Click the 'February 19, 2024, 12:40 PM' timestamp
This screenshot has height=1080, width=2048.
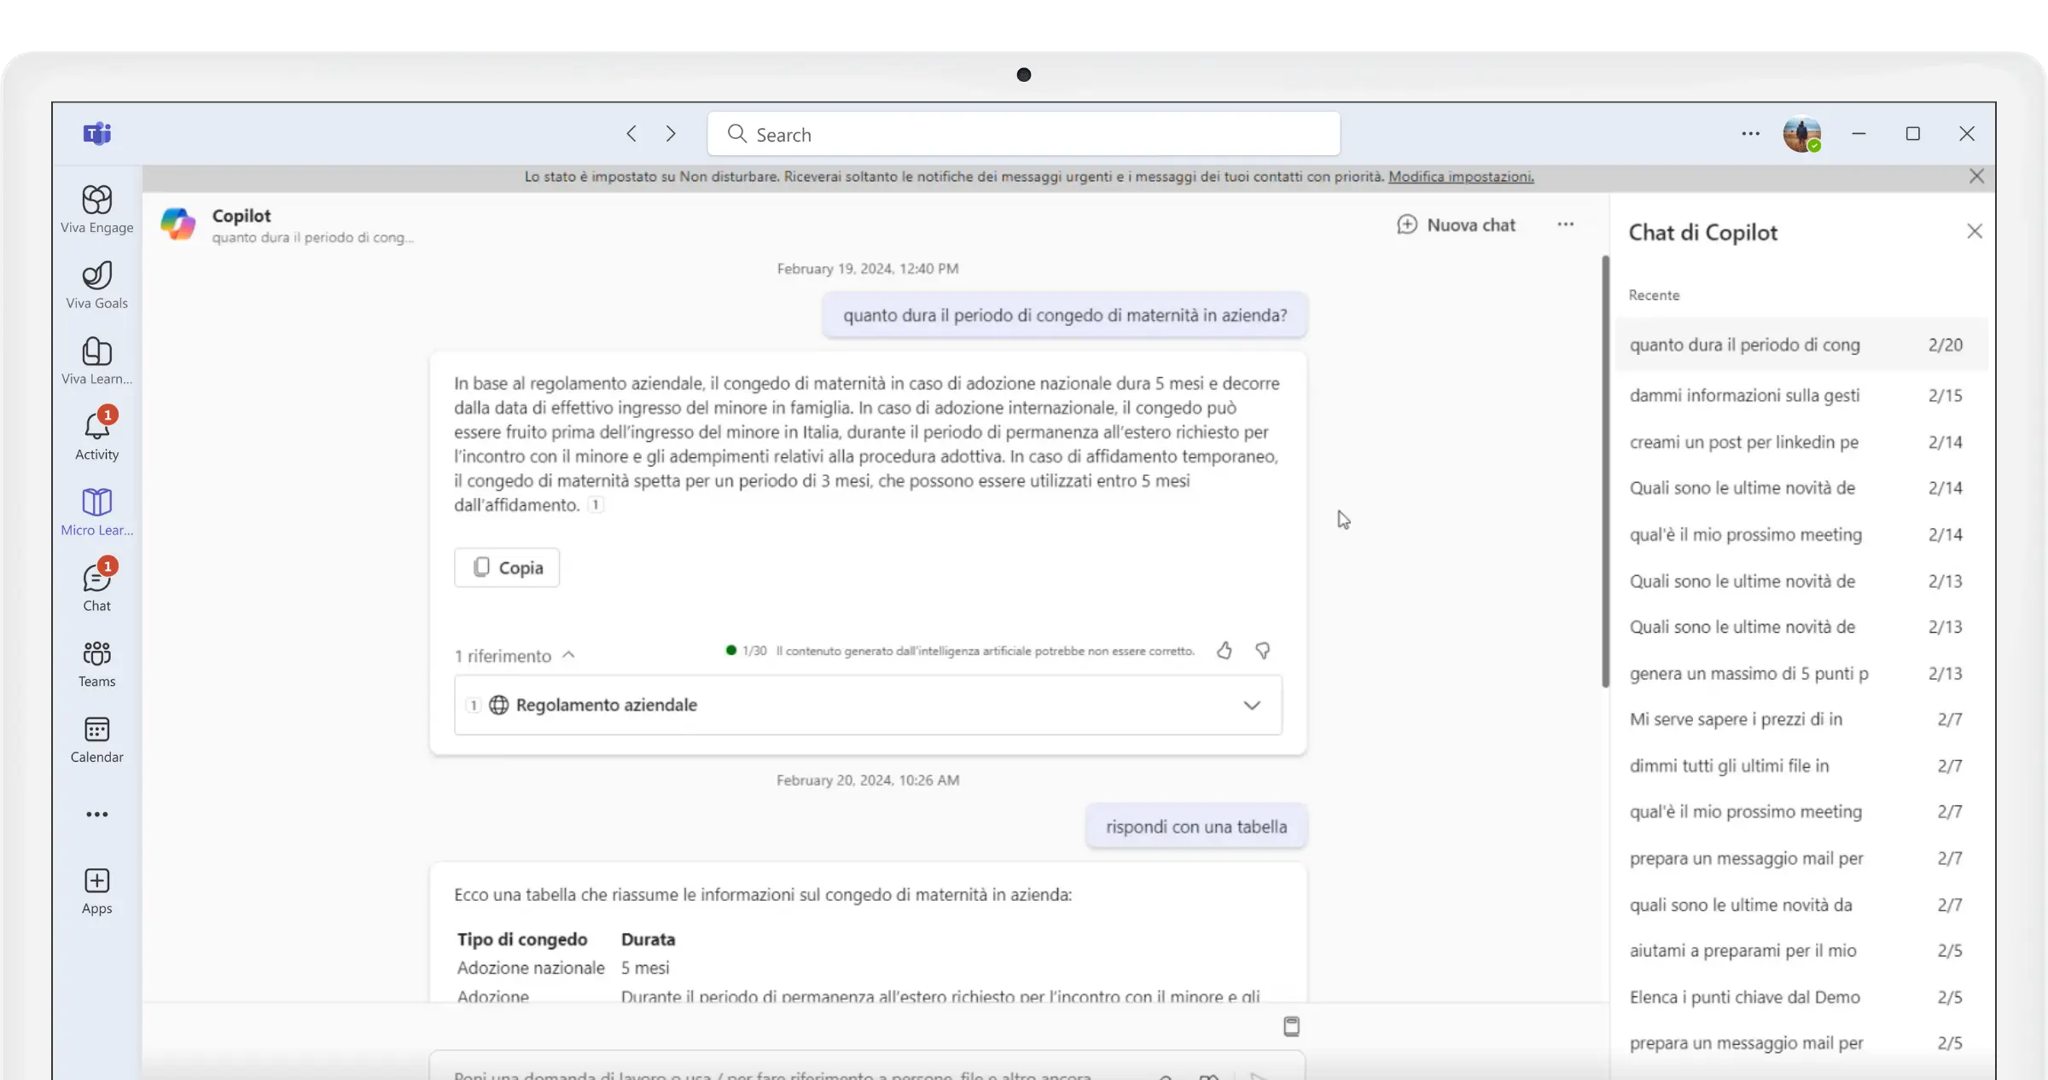click(867, 269)
